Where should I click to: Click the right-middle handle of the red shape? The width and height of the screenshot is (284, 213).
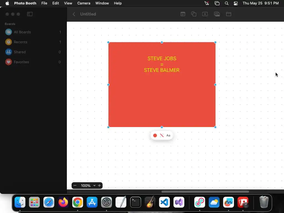[215, 85]
